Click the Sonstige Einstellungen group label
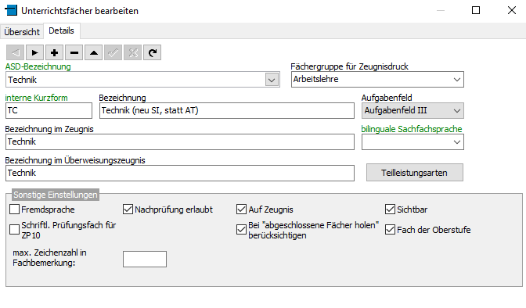The width and height of the screenshot is (526, 308). (56, 195)
